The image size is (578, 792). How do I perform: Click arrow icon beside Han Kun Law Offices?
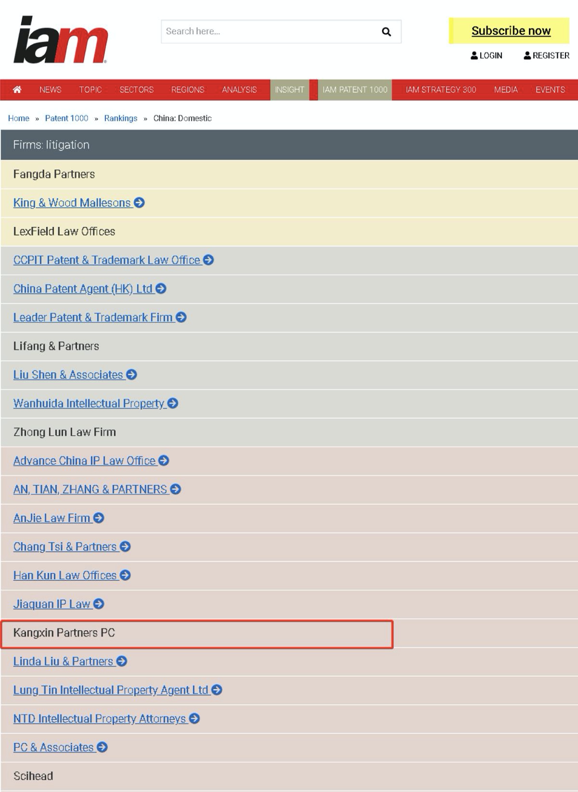(125, 575)
